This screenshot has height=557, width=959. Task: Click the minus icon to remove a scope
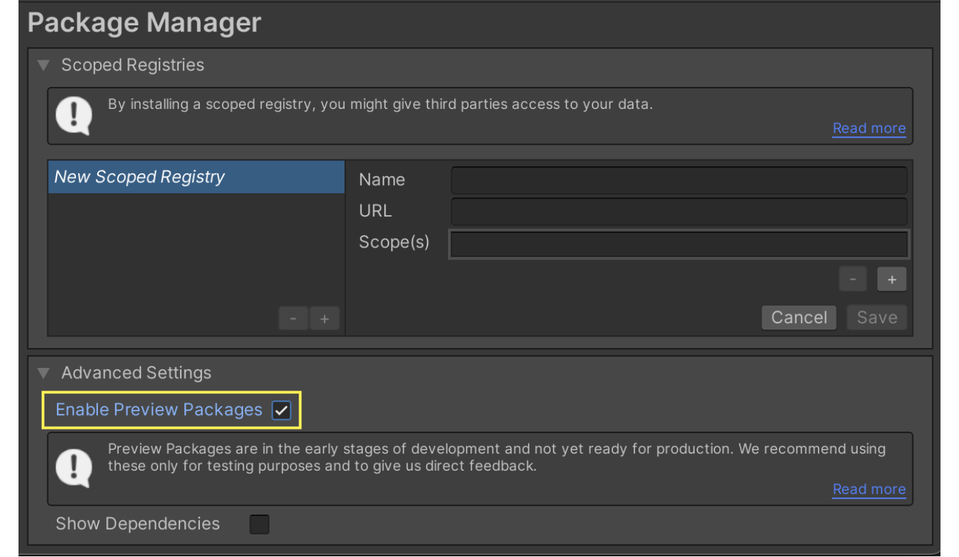click(852, 279)
